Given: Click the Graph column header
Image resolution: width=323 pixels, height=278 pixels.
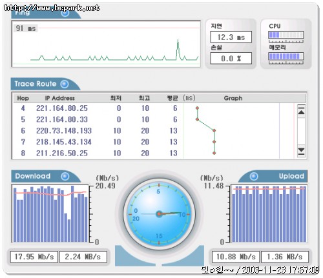Looking at the screenshot, I should tap(233, 98).
